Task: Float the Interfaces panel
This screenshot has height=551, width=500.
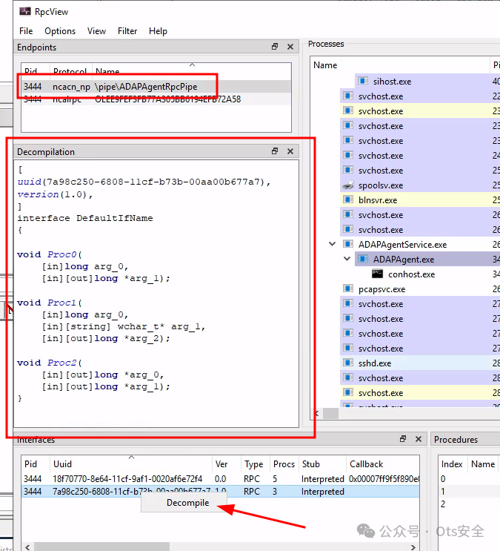Action: coord(403,438)
